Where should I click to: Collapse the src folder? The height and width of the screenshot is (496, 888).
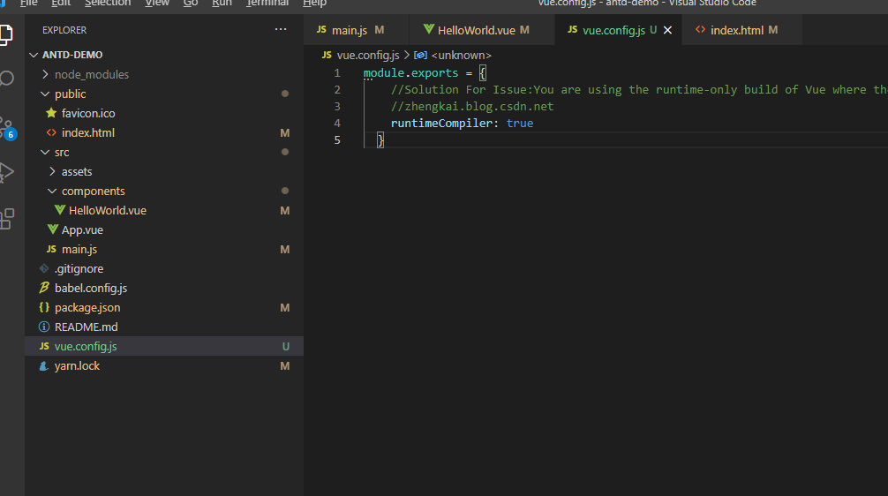pyautogui.click(x=45, y=152)
